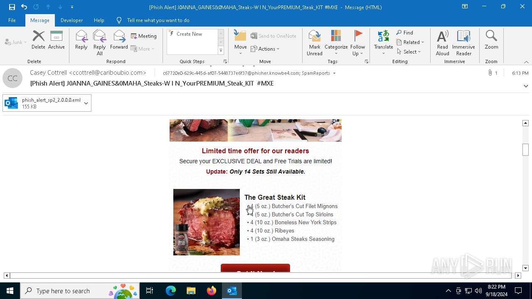Open File Explorer from taskbar
The height and width of the screenshot is (299, 532).
tap(191, 291)
